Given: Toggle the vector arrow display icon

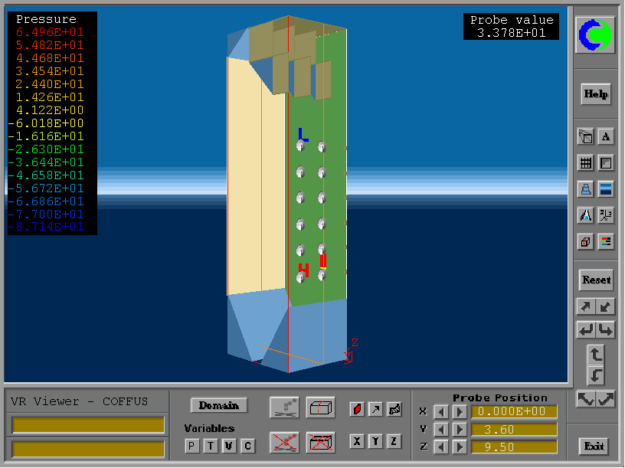Looking at the screenshot, I should tap(375, 408).
